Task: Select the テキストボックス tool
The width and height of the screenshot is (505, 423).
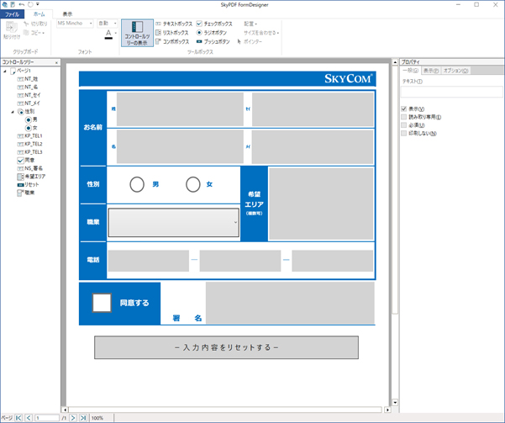Action: click(x=174, y=24)
